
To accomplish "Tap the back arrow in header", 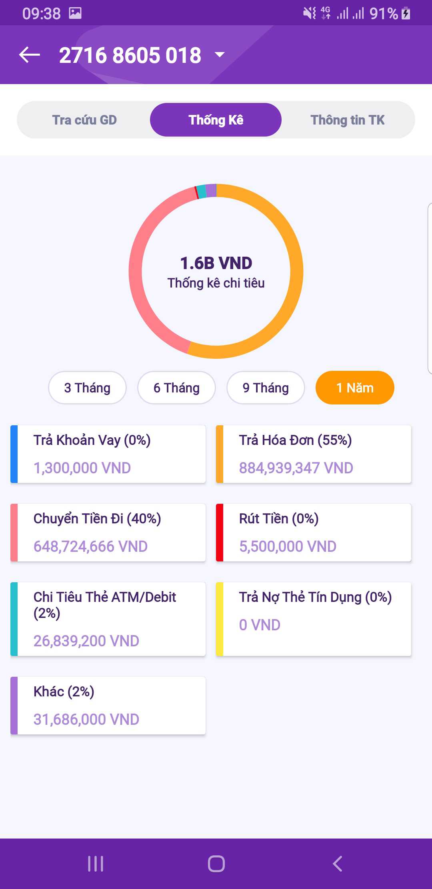I will pos(30,55).
